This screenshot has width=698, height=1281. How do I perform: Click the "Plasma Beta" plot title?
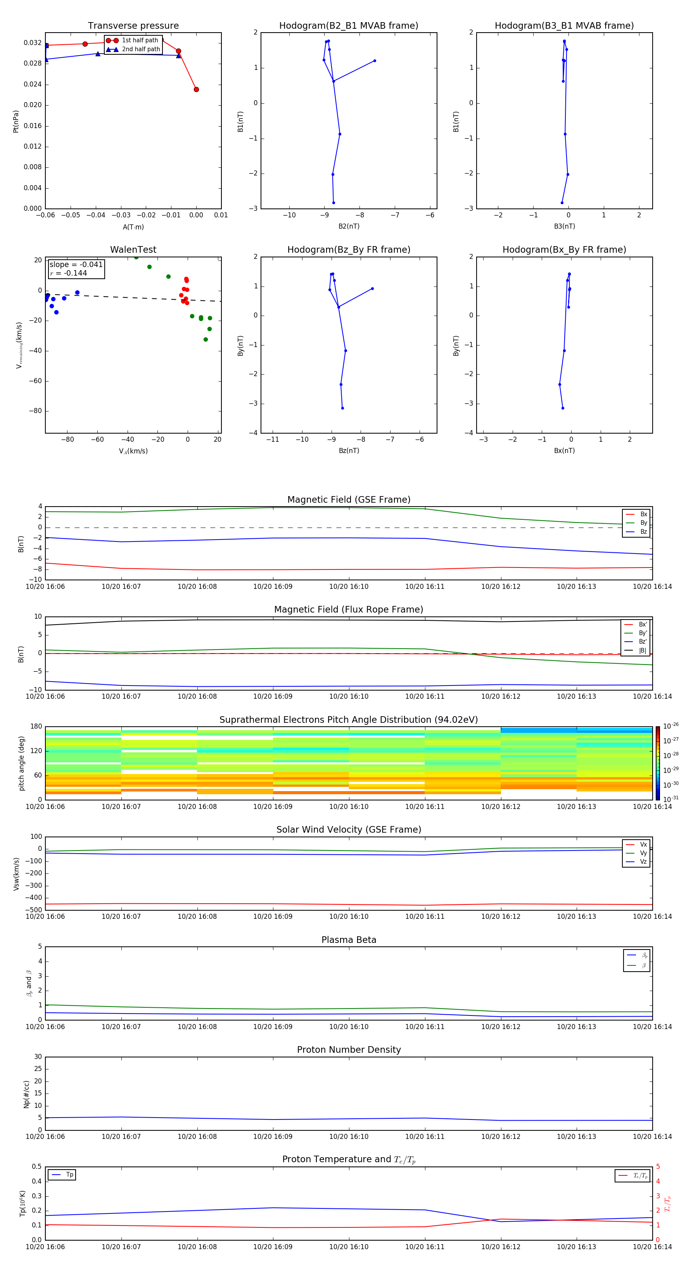(x=349, y=940)
